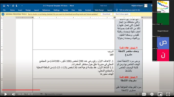Screen dimensions: 174x97
Task: Open the Customize Quick Access Toolbar dropdown
Action: point(22,6)
